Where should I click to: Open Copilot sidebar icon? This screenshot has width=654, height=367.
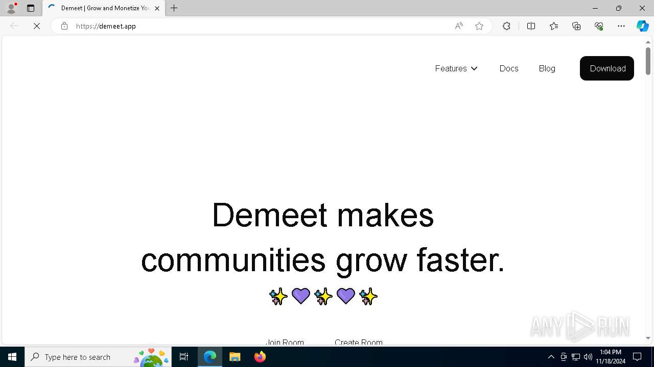[x=642, y=26]
